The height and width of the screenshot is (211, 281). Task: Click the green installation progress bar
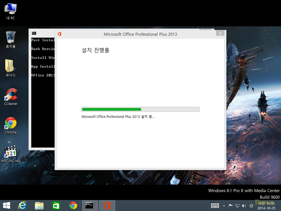coord(140,109)
